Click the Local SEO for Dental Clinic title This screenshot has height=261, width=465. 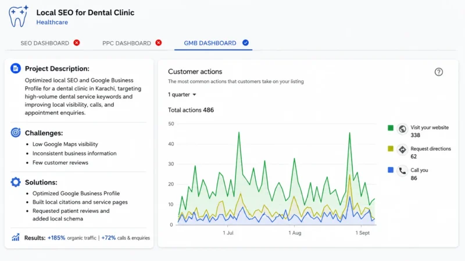coord(85,12)
